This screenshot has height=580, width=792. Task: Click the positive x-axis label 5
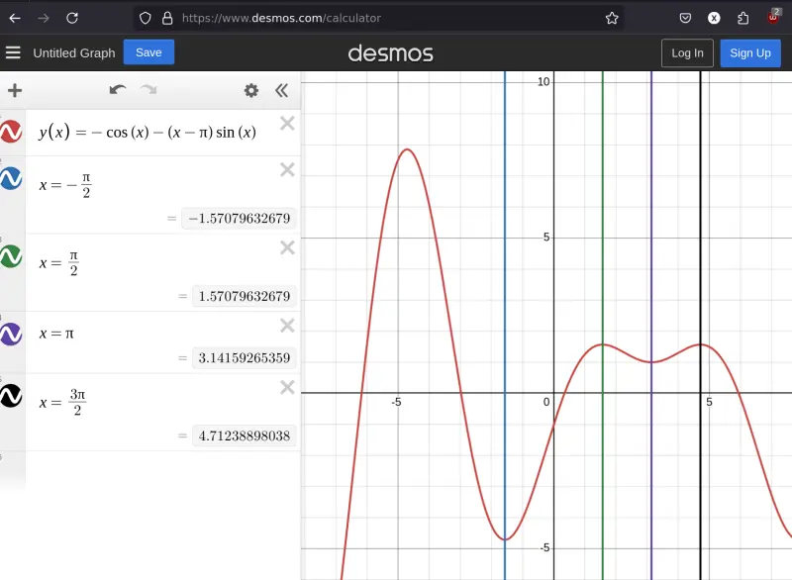[x=709, y=402]
